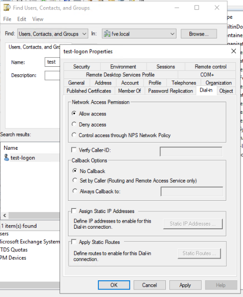Click the fve.local domain icon
The height and width of the screenshot is (297, 243).
coord(107,34)
